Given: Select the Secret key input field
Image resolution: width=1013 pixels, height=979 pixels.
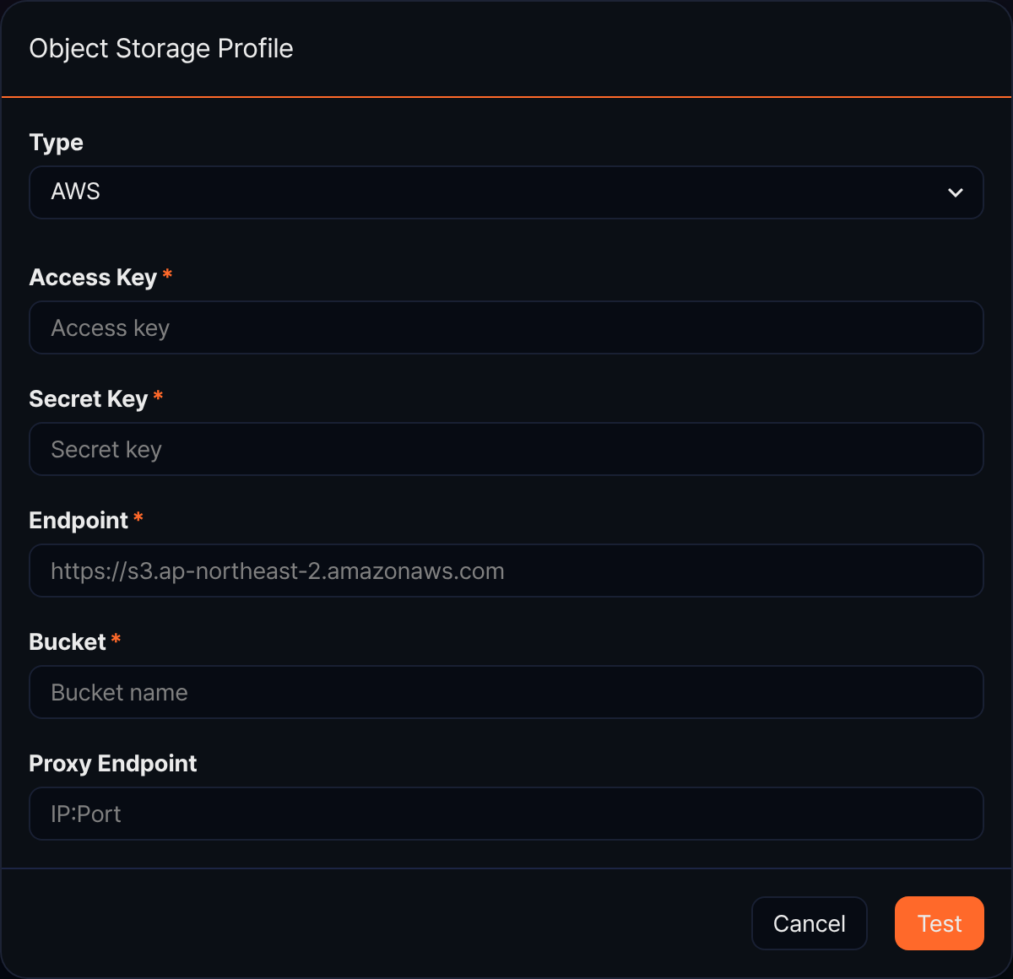Looking at the screenshot, I should point(506,449).
